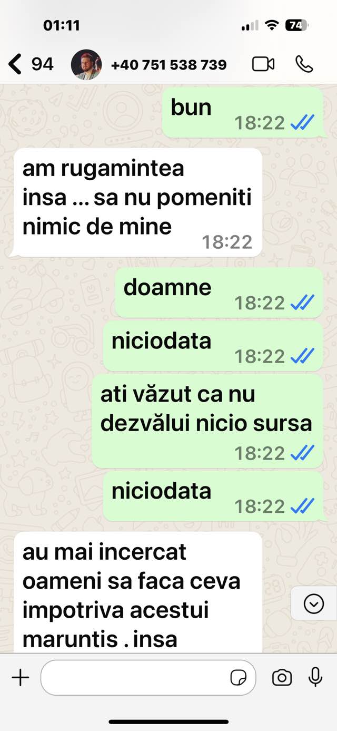This screenshot has width=337, height=731.
Task: Jump to latest messages with down chevron
Action: point(314,603)
